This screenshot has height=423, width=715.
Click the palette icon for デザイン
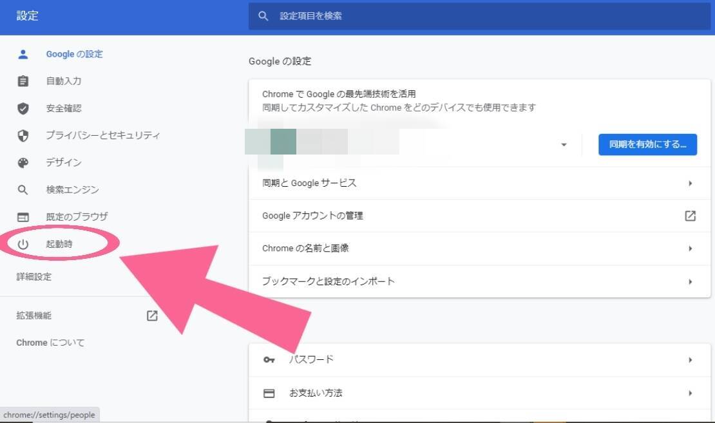click(23, 162)
